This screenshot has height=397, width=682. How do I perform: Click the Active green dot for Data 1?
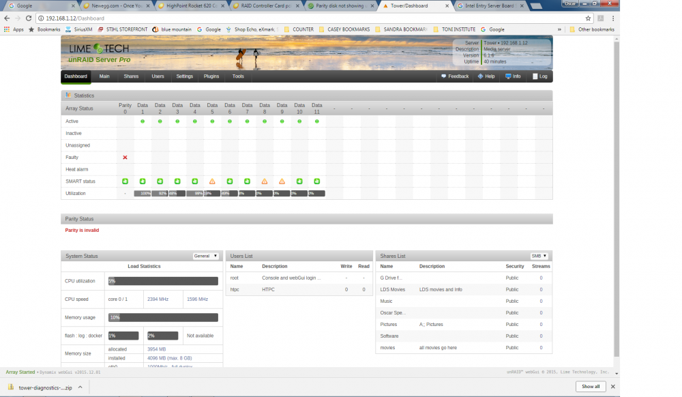143,121
